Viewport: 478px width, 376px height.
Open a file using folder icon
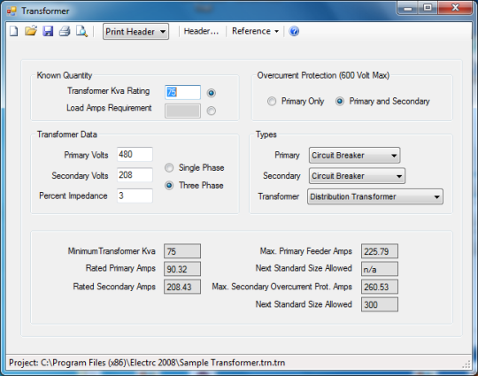31,31
